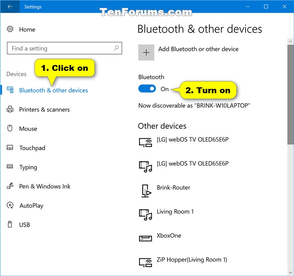Switch to Typing settings
This screenshot has width=294, height=276.
(28, 167)
